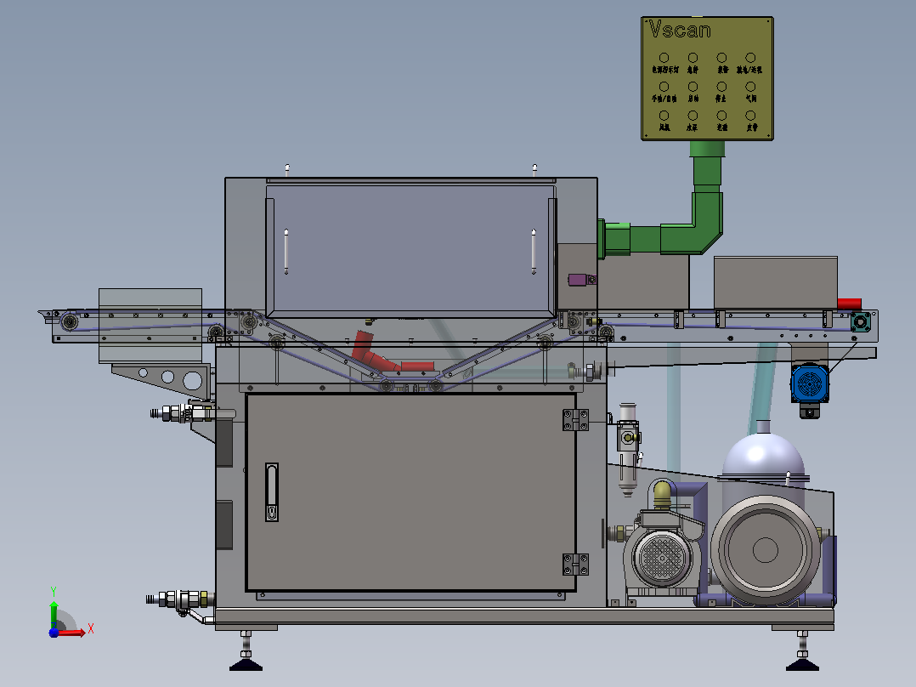Click the lower hinge of the cabinet door
This screenshot has height=687, width=916.
tap(575, 565)
